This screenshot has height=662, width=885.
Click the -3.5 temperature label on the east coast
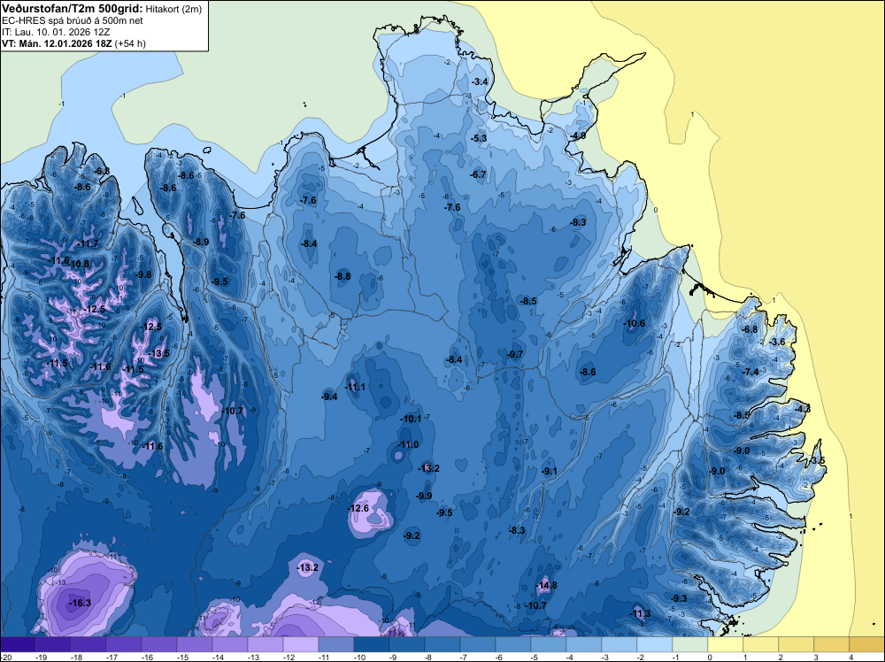pyautogui.click(x=817, y=460)
